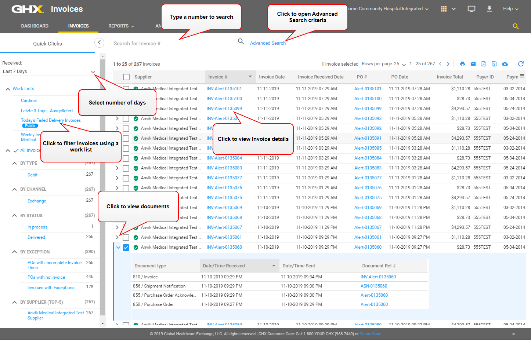Viewport: 531px width, 340px height.
Task: Click green shield icon in INV-Alert-0135060 row
Action: (136, 247)
